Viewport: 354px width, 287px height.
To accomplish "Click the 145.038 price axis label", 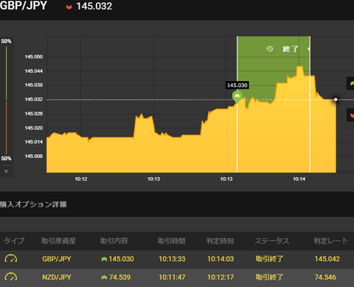I will 34,85.
